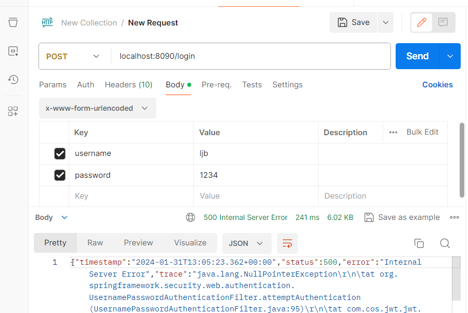Open the History sidebar icon
Viewport: 468px width, 313px height.
13,80
